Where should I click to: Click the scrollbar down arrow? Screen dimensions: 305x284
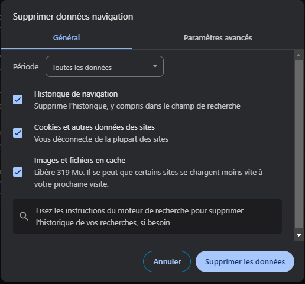[298, 235]
